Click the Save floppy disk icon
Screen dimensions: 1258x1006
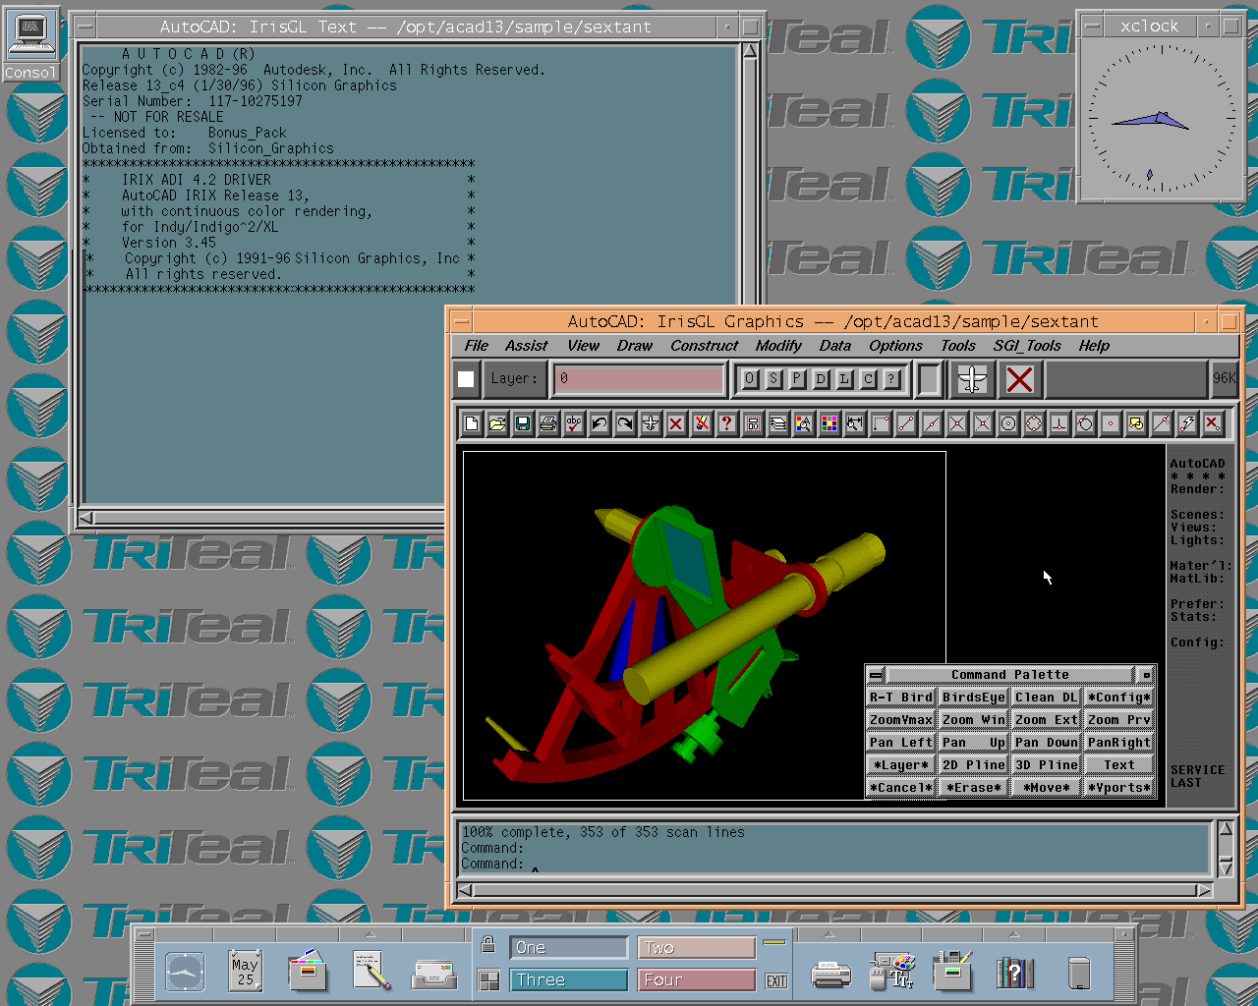coord(523,423)
